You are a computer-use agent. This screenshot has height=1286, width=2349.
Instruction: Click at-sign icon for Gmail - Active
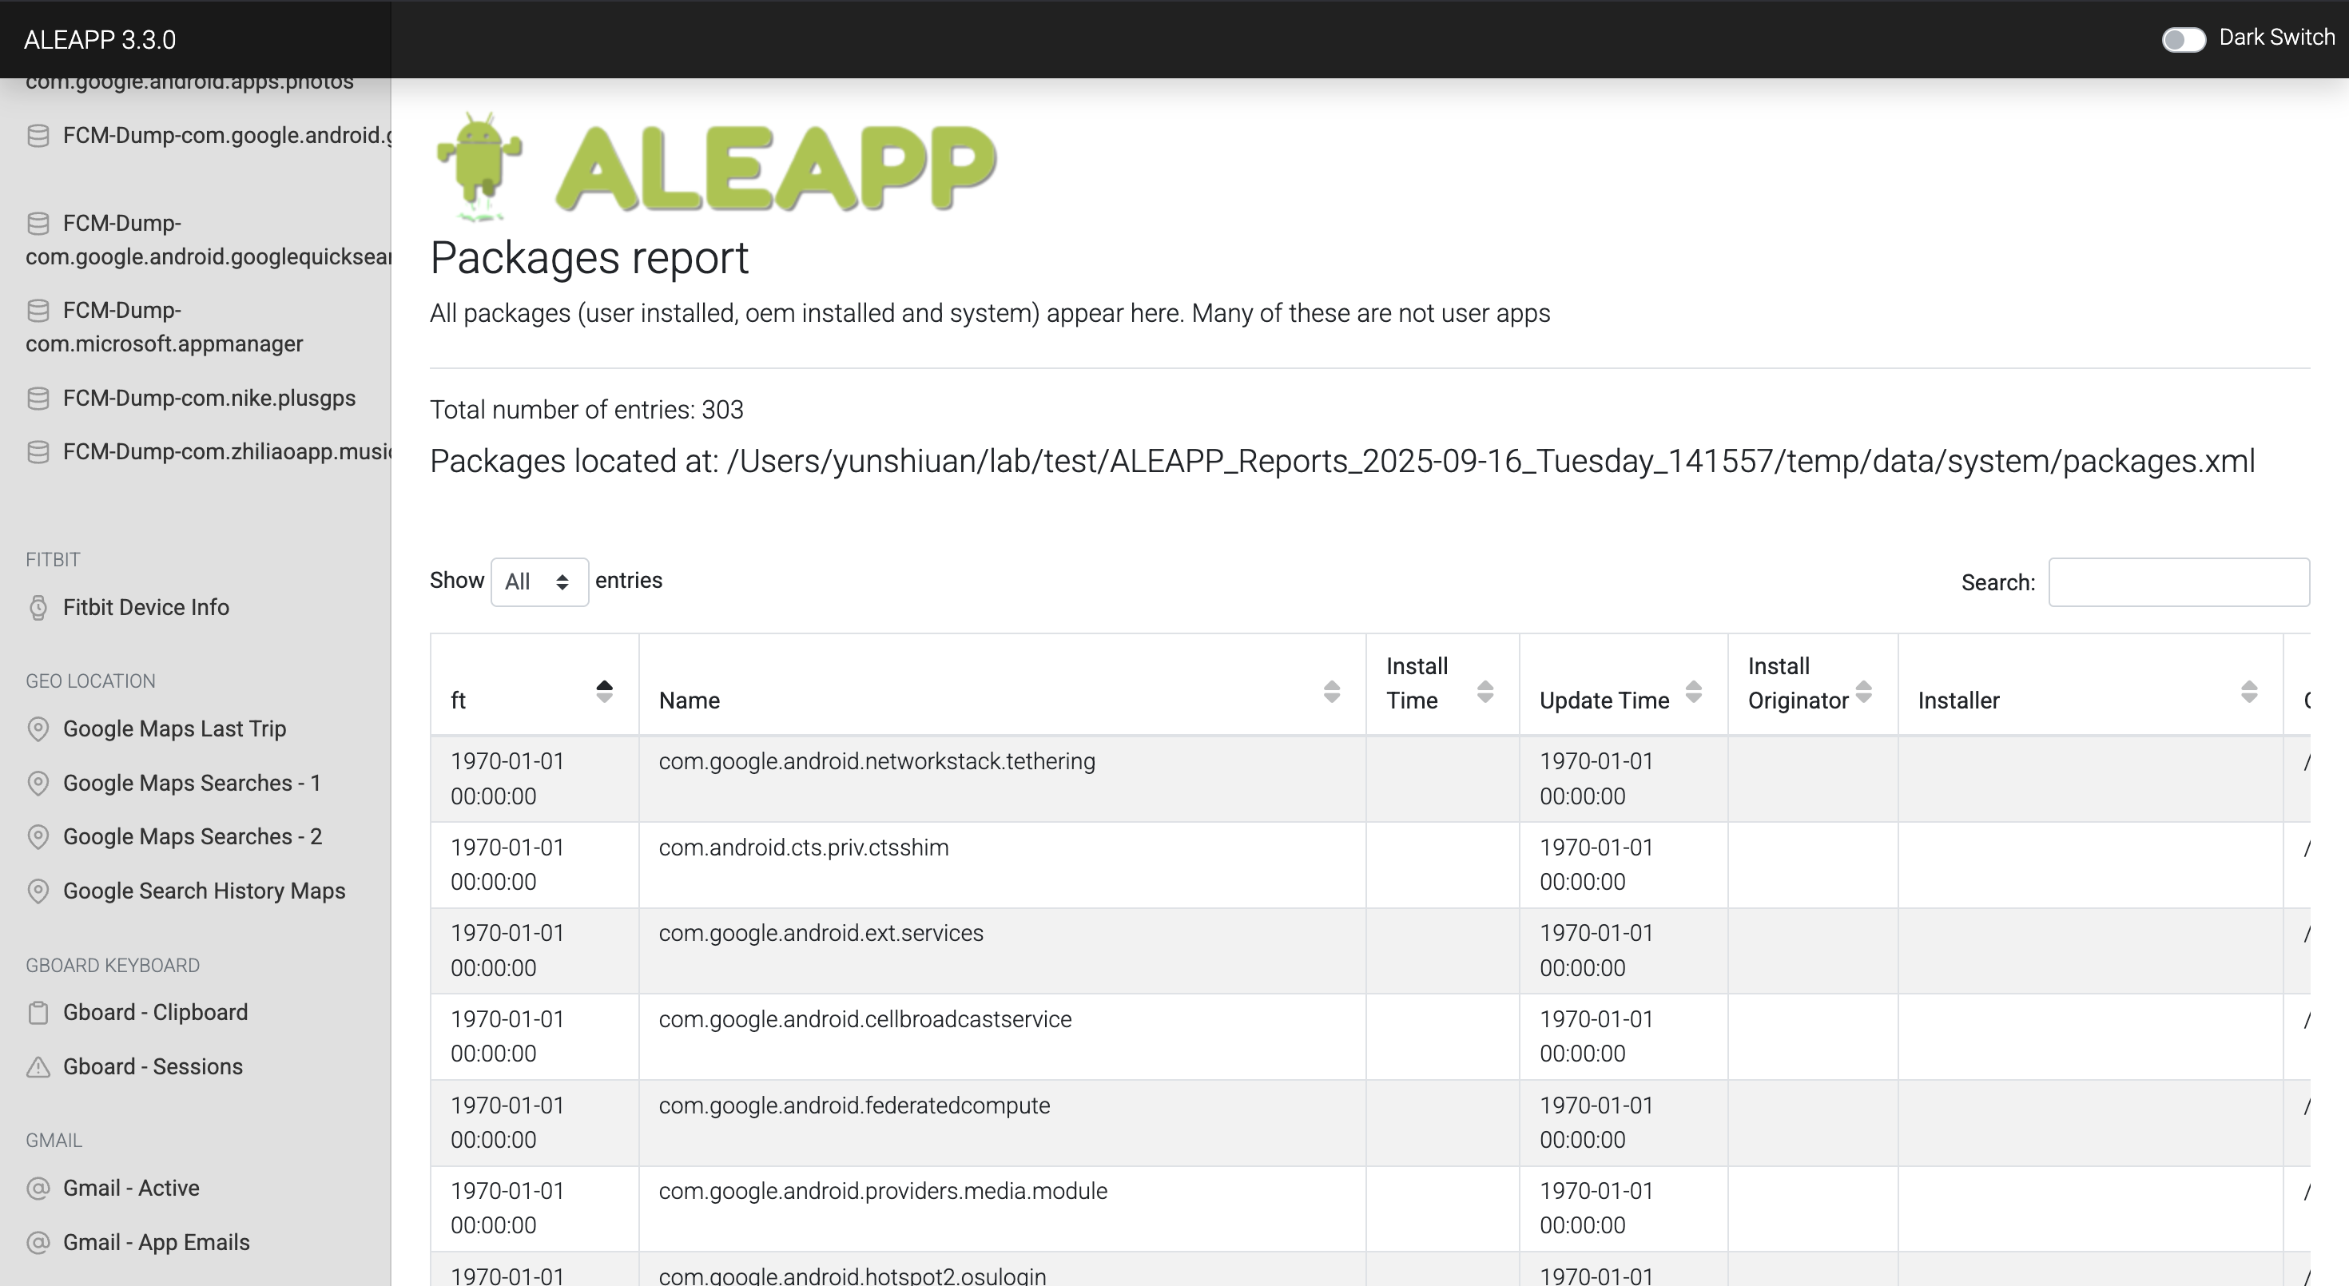38,1189
